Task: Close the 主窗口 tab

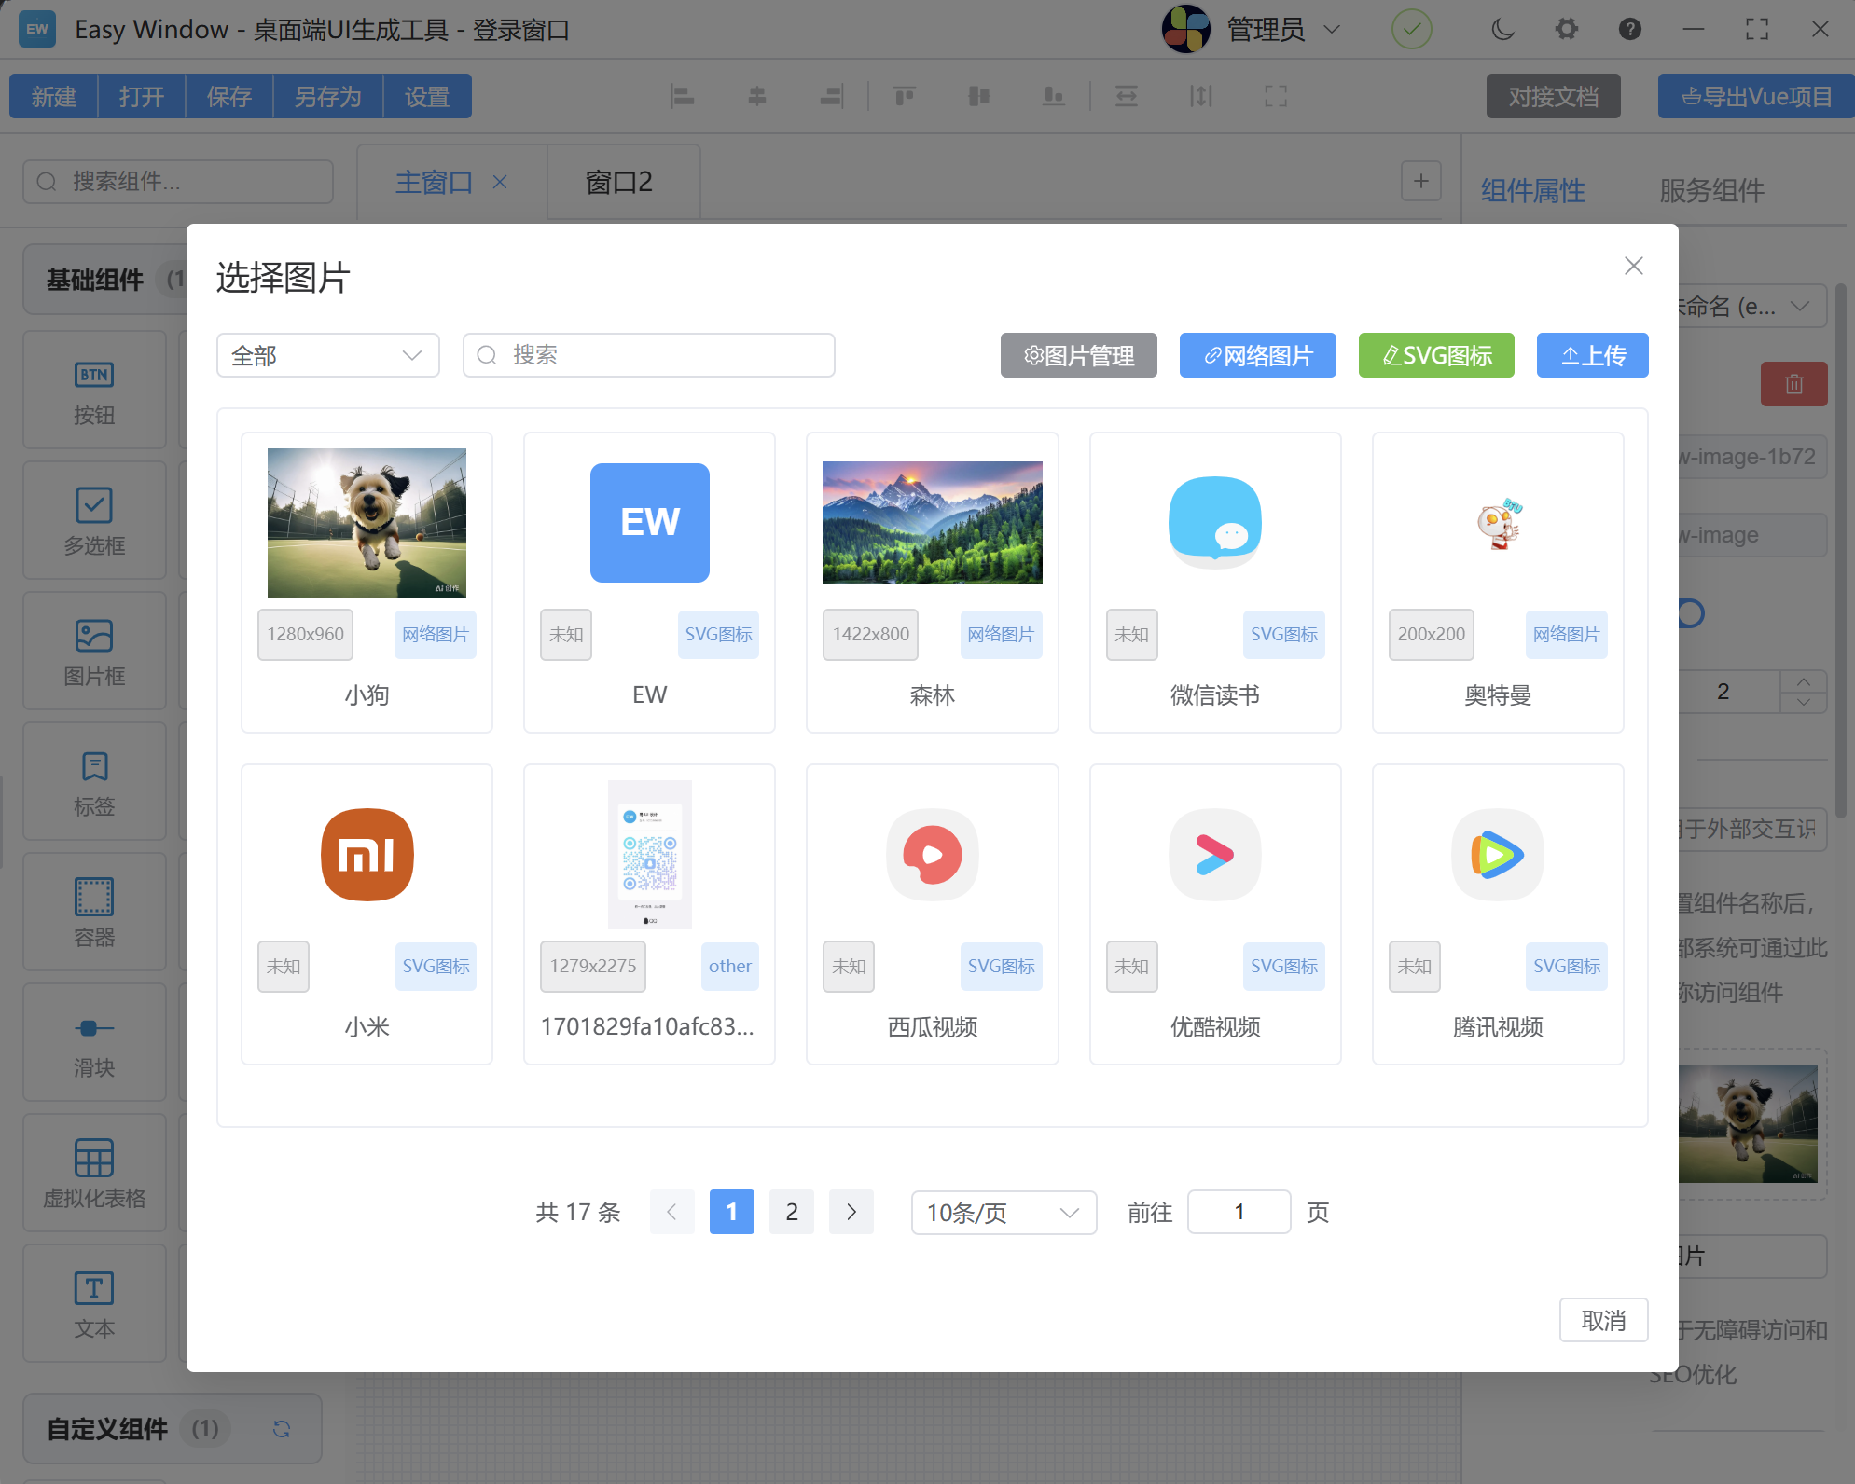Action: (500, 182)
